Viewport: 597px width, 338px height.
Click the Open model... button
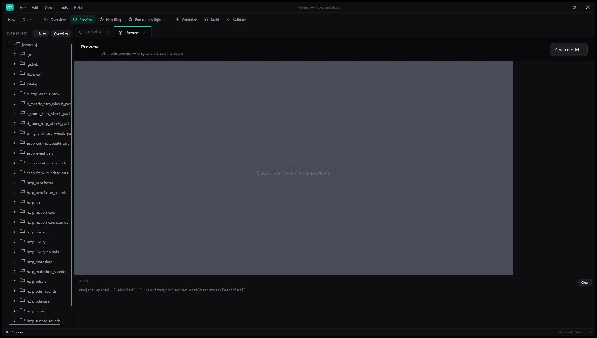point(569,50)
